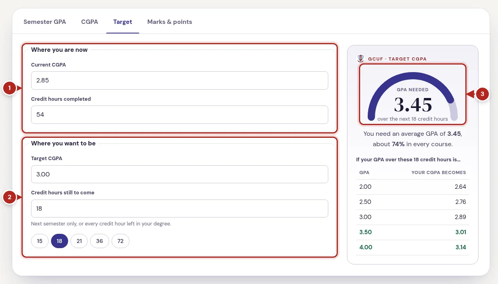The height and width of the screenshot is (284, 498).
Task: Click the Current CGPA input field
Action: [x=180, y=80]
